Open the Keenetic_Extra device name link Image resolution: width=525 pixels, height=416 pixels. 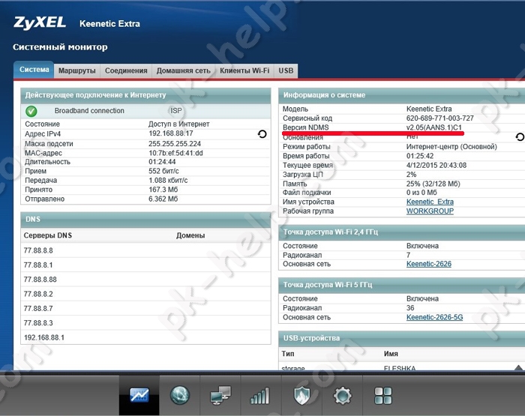(430, 202)
